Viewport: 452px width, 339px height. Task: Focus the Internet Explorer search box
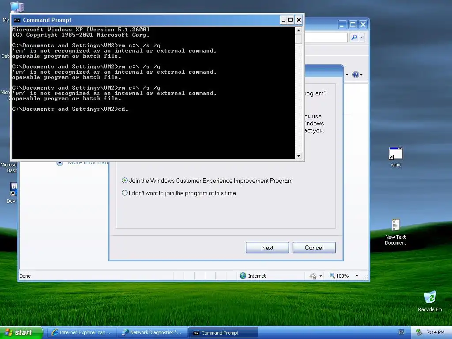326,37
